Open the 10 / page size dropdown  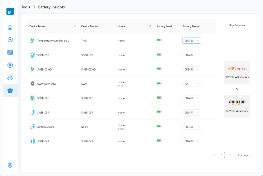244,155
